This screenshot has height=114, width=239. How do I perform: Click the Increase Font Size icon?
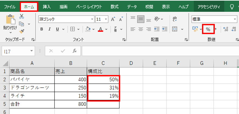pos(113,19)
